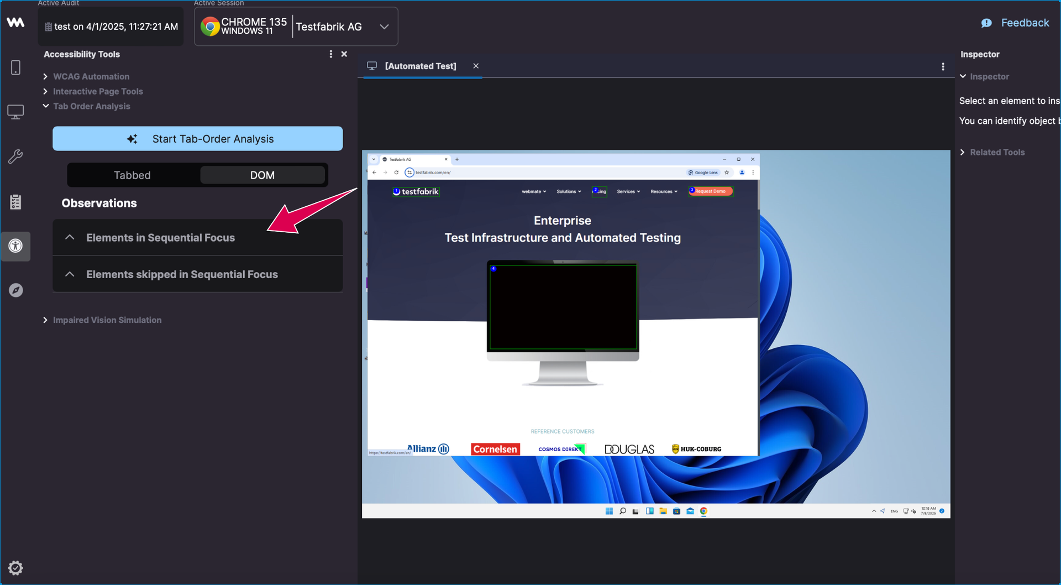Select the [Automated Test] tab
The height and width of the screenshot is (585, 1061).
coord(421,66)
